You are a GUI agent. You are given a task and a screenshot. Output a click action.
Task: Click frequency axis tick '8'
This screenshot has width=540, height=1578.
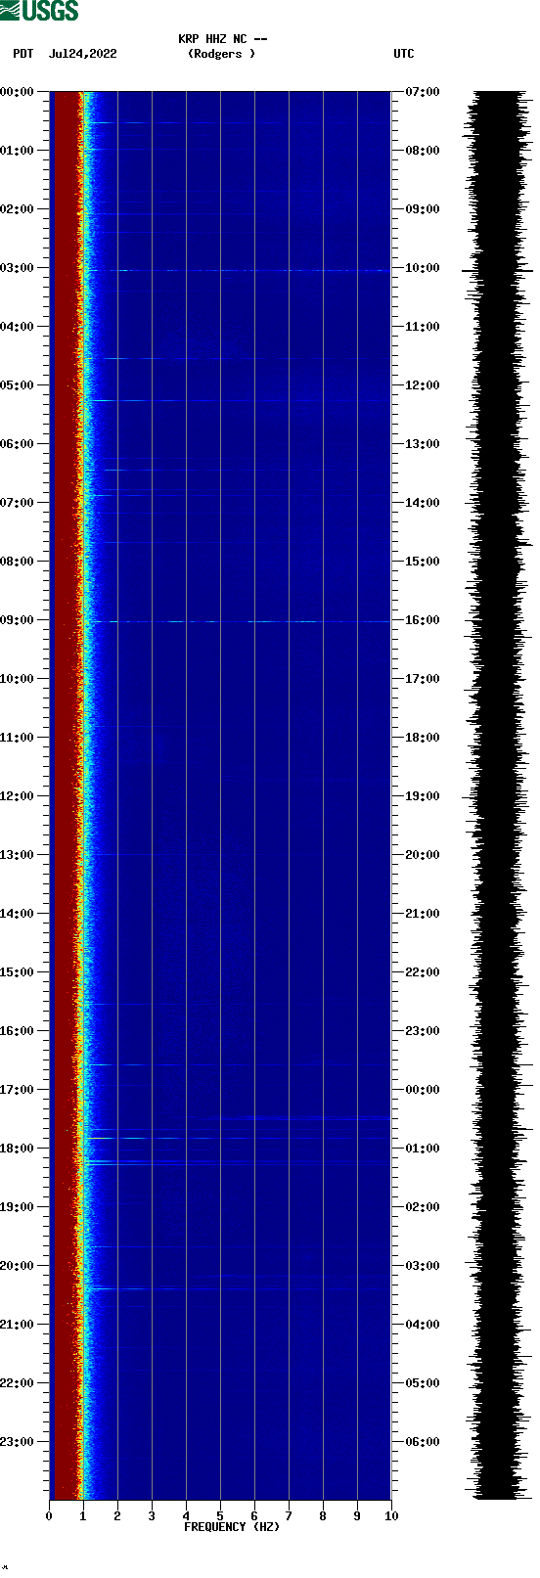coord(323,1516)
